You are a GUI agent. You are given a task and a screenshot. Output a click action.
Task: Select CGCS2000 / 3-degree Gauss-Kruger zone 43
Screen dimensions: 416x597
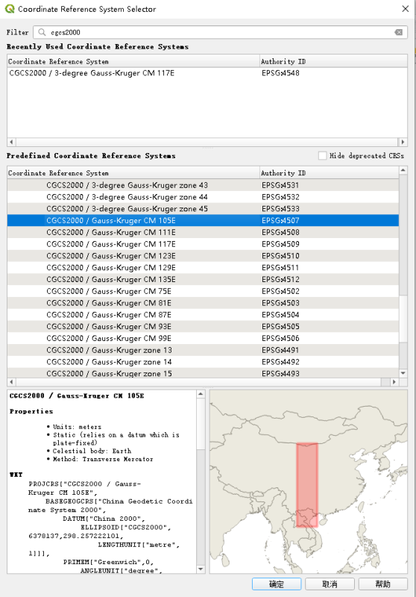tap(203, 185)
